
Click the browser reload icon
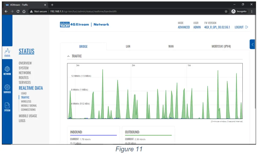(x=18, y=11)
